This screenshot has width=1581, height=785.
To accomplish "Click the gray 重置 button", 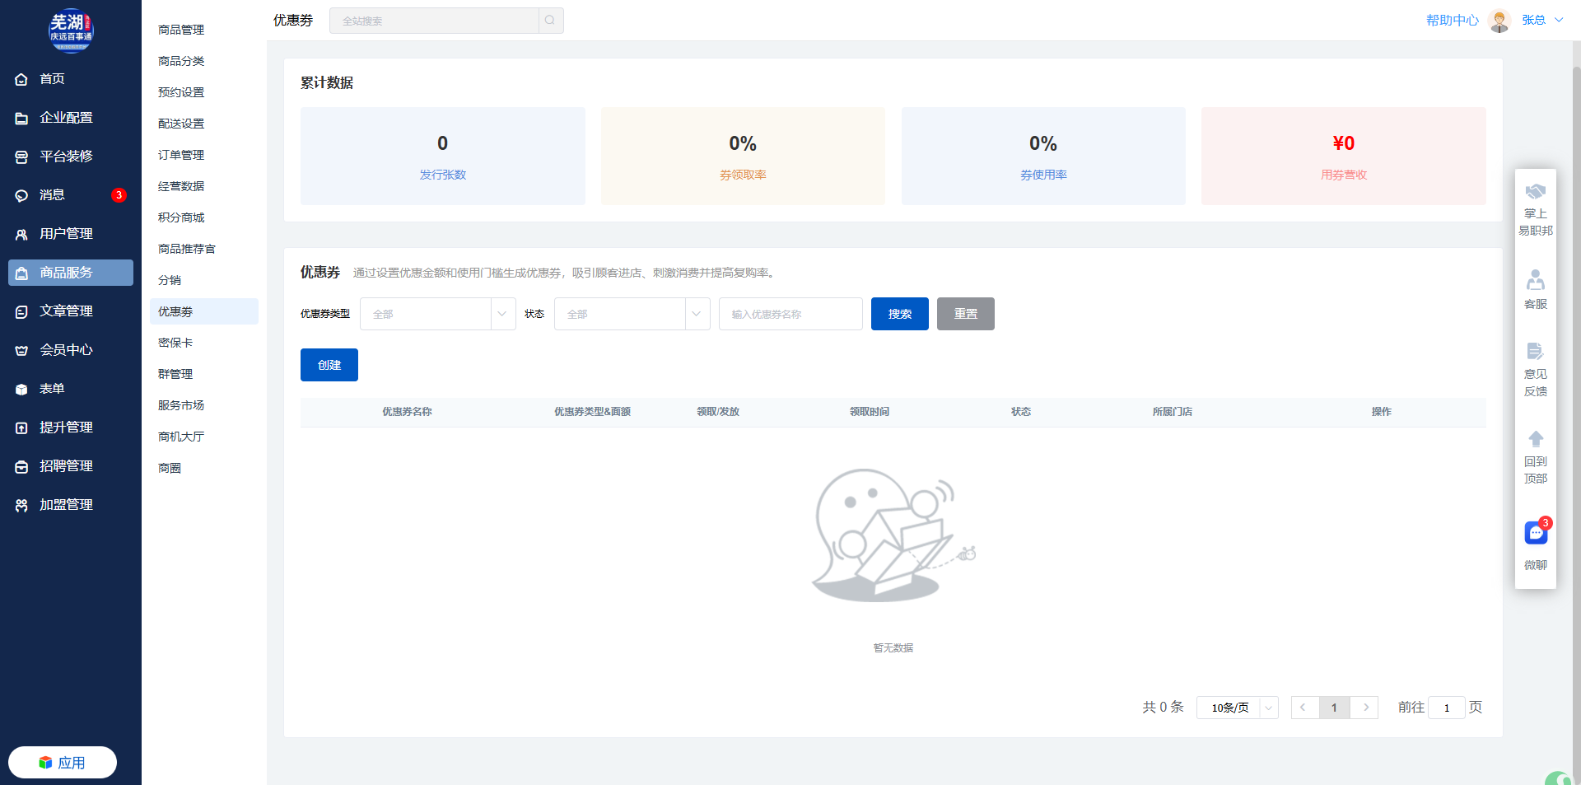I will coord(965,314).
